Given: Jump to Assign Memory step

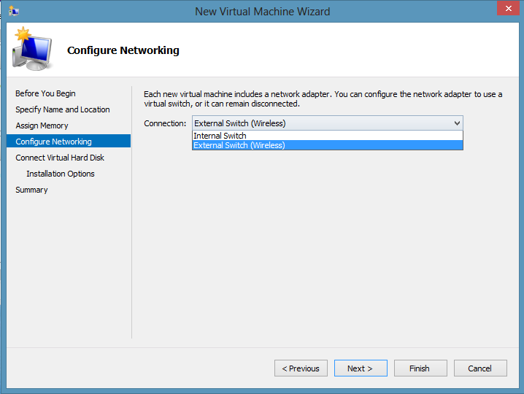Looking at the screenshot, I should pos(42,125).
